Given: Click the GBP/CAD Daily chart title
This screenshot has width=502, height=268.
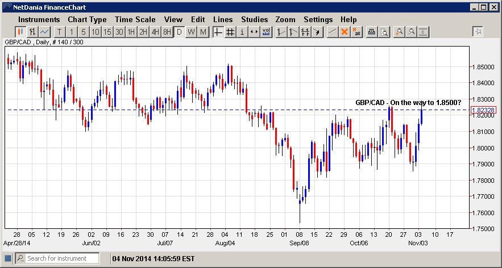Looking at the screenshot, I should coord(44,42).
